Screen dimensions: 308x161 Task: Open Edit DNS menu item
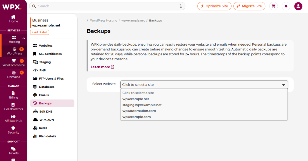coord(52,111)
